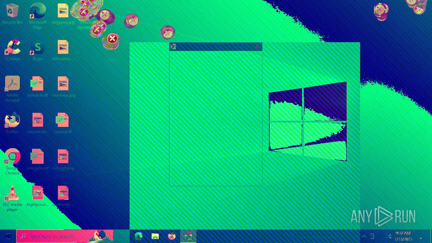Screen dimensions: 432x243
Task: Launch Skype from the desktop
Action: (x=37, y=51)
